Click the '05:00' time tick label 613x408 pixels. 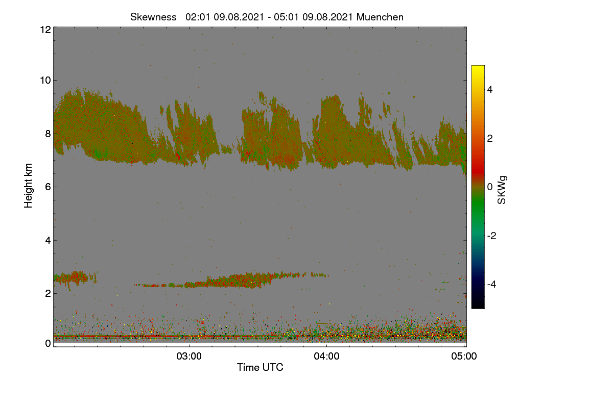point(464,356)
